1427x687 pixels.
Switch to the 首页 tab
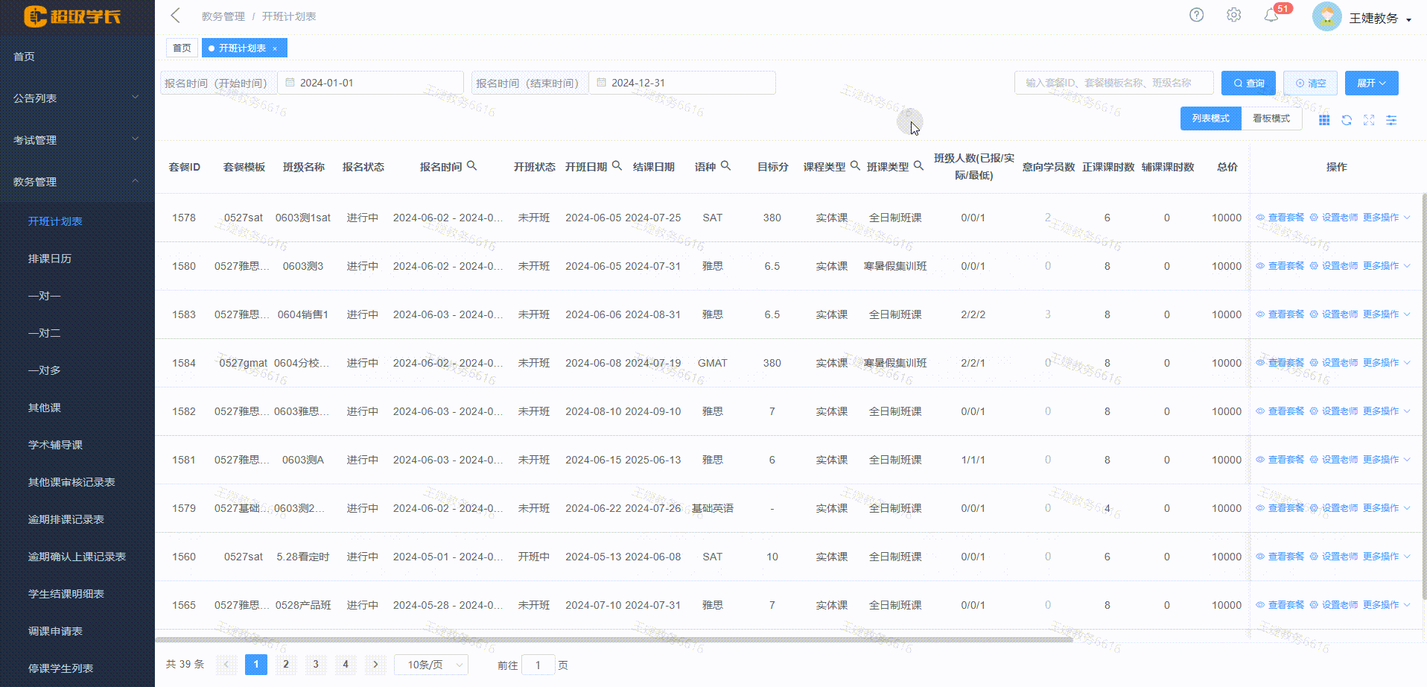click(181, 47)
